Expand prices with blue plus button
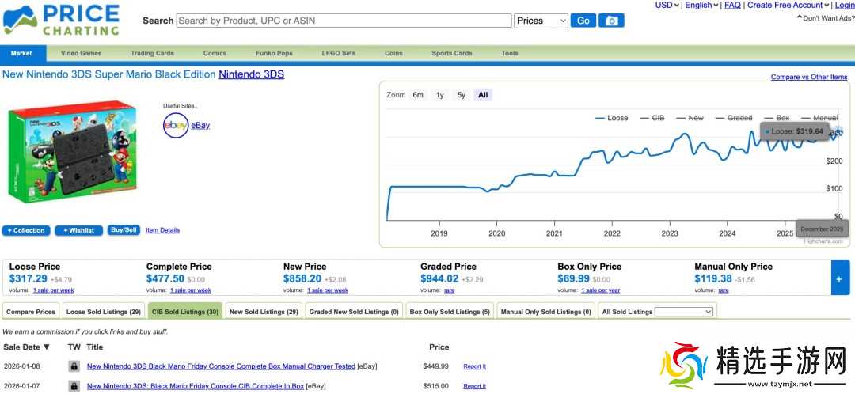 840,278
